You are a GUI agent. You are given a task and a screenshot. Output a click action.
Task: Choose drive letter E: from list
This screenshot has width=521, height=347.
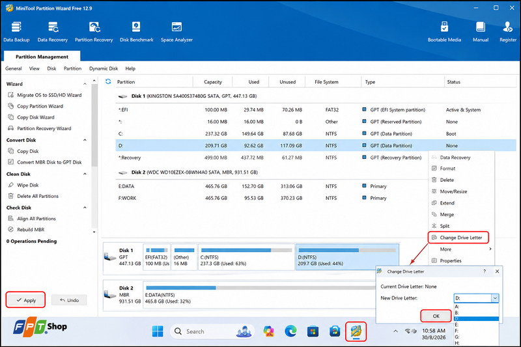(x=476, y=325)
